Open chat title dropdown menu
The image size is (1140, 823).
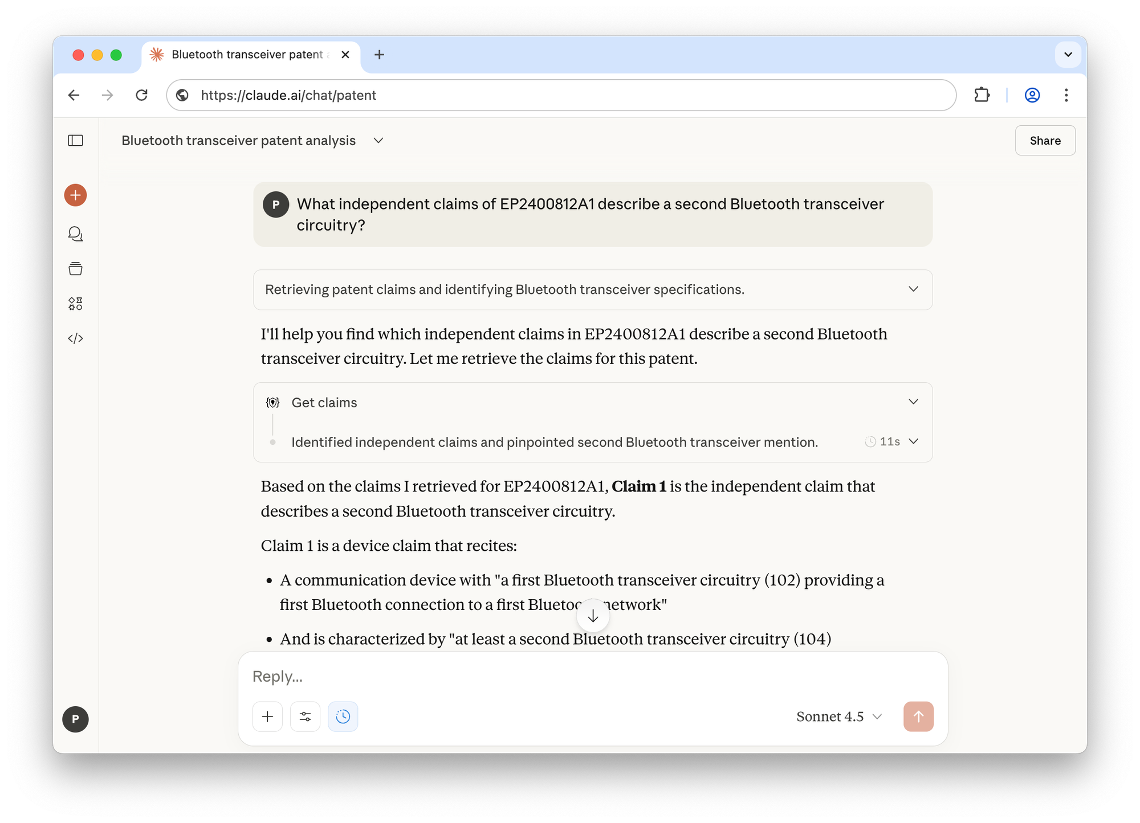tap(378, 141)
